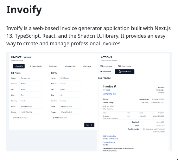Click 'Uriel Conley' name in live preview
The image size is (178, 160).
click(x=108, y=102)
